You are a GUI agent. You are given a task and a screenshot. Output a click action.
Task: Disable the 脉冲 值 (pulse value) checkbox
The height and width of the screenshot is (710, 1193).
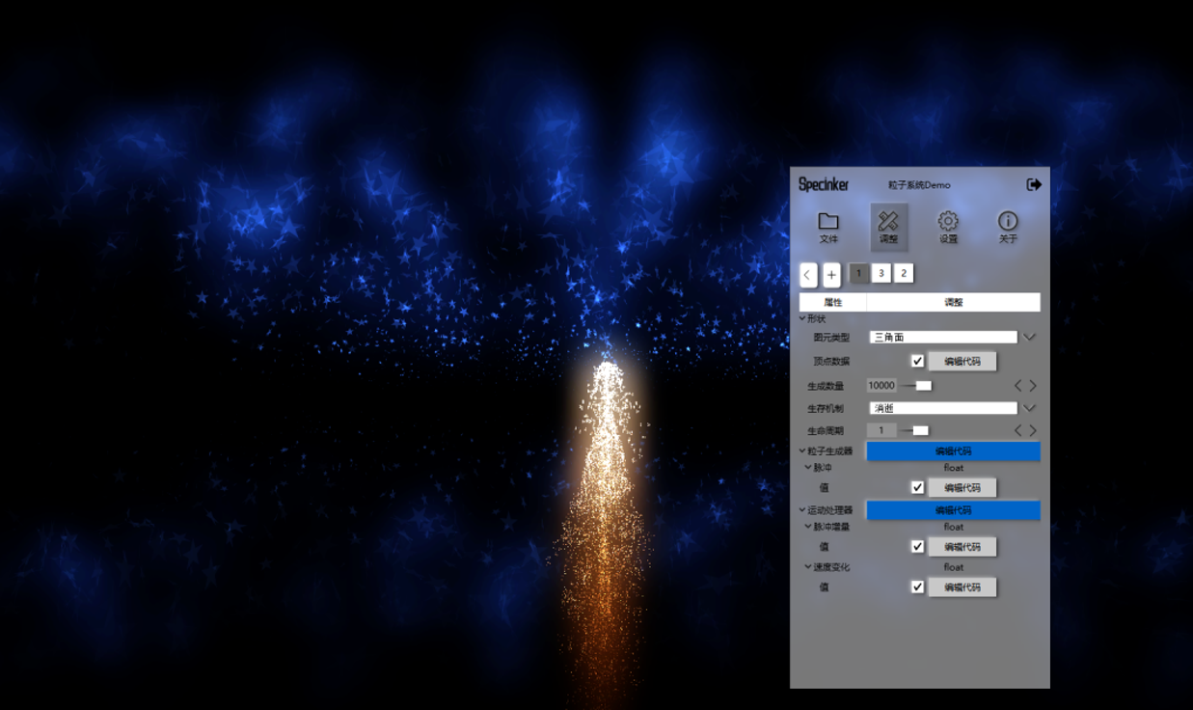pyautogui.click(x=915, y=487)
